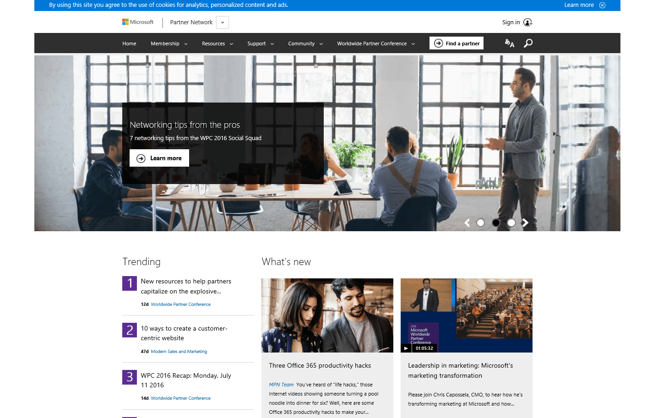Select the first carousel slide dot

(480, 223)
